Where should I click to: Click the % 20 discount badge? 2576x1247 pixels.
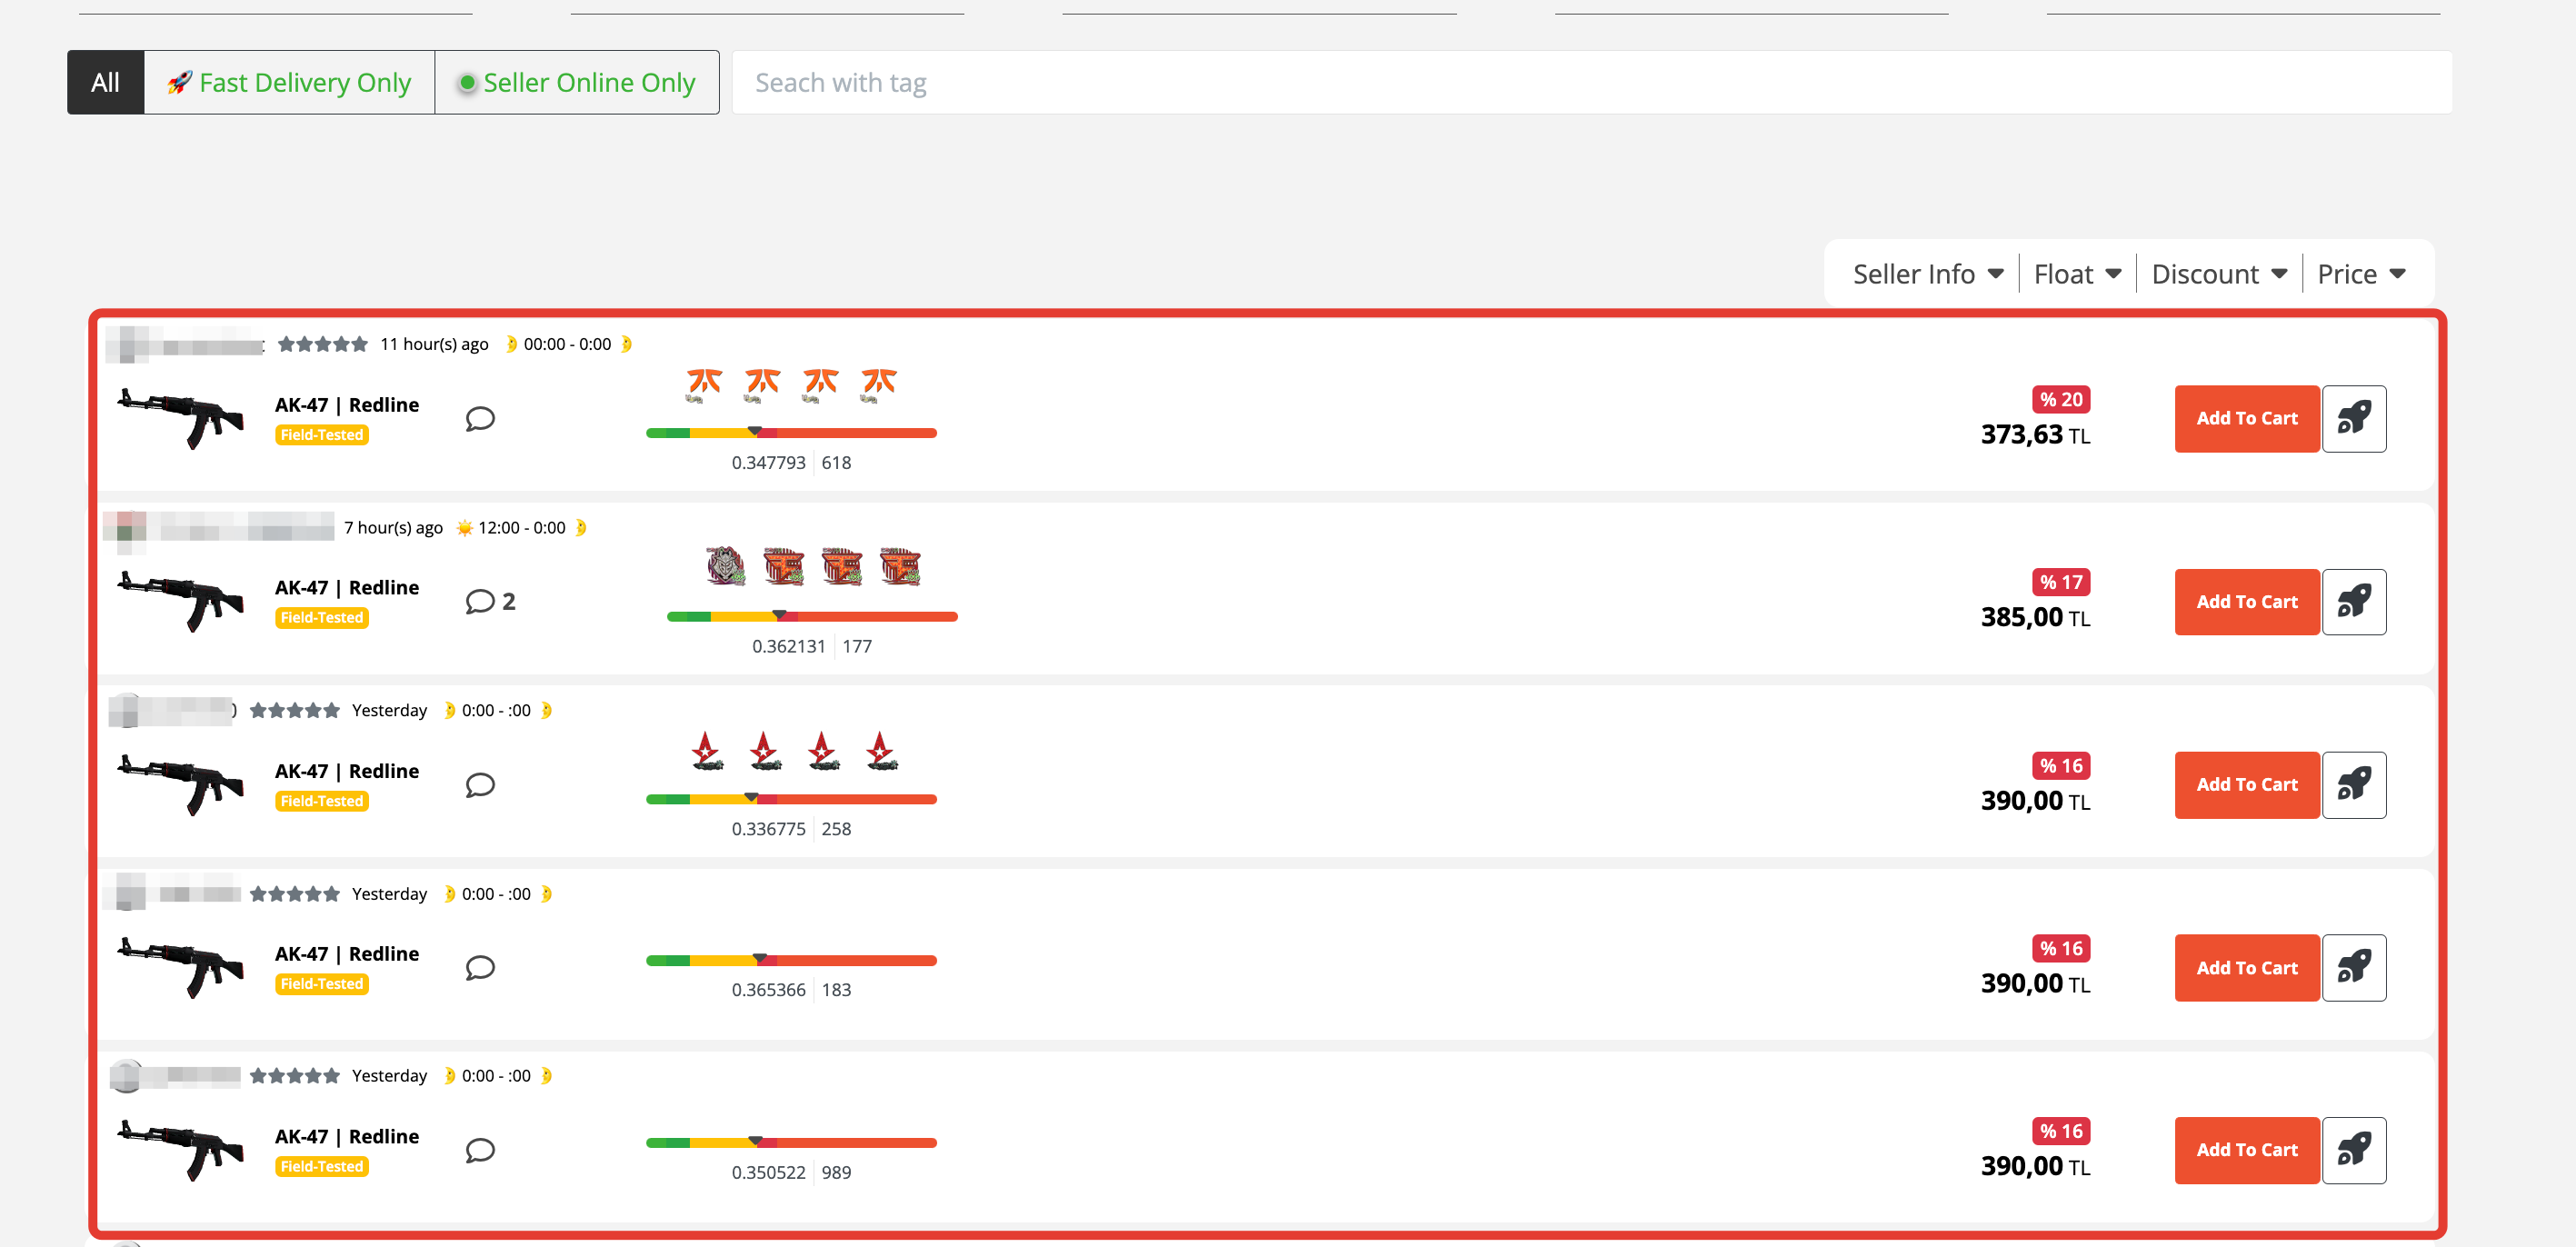tap(2061, 399)
